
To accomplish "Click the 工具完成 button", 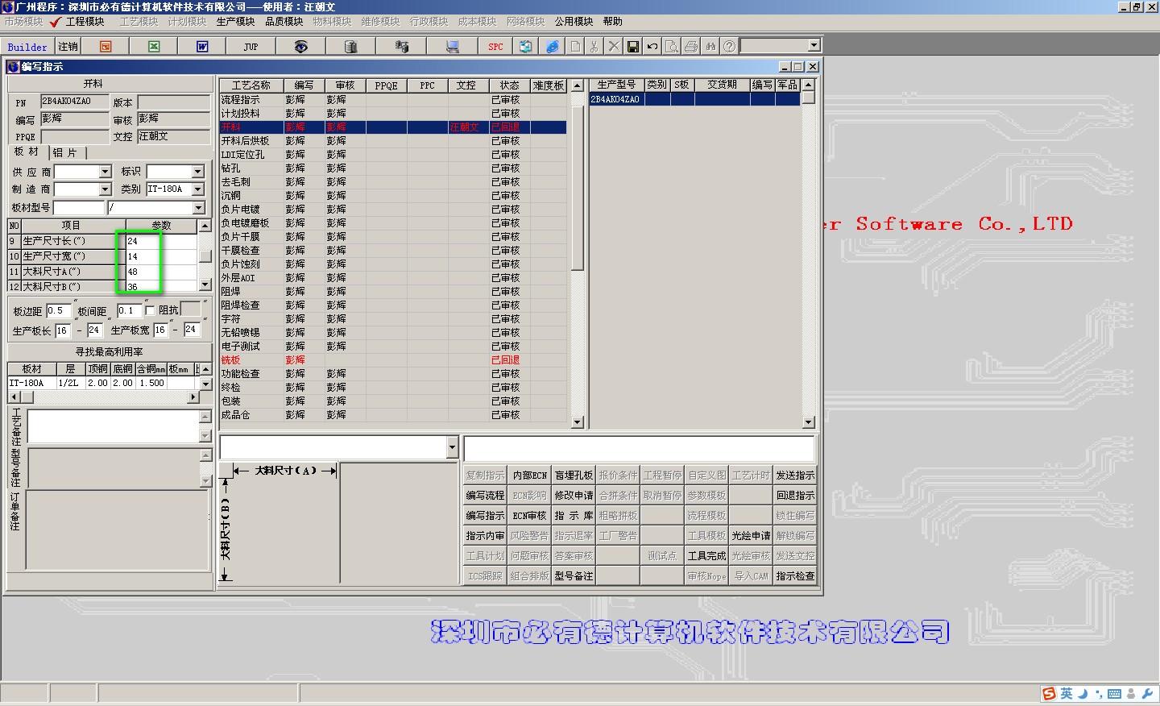I will [x=706, y=556].
